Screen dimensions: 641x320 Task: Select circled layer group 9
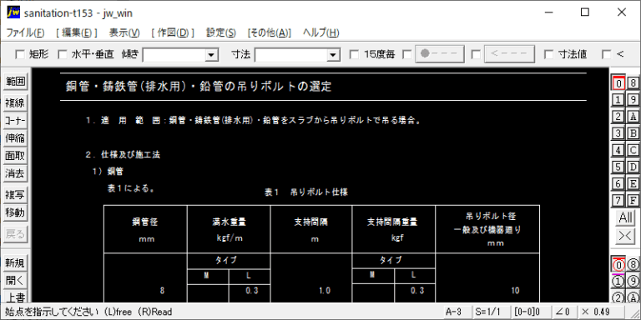tap(633, 281)
